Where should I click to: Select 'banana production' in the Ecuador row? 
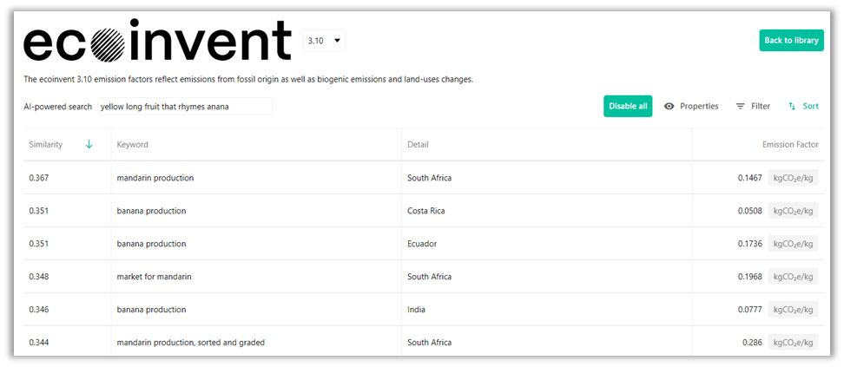pyautogui.click(x=151, y=244)
